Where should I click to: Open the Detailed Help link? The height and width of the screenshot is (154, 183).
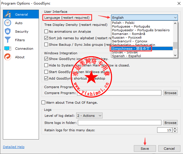14,147
